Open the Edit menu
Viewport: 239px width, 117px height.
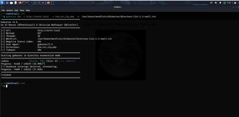tap(16, 10)
